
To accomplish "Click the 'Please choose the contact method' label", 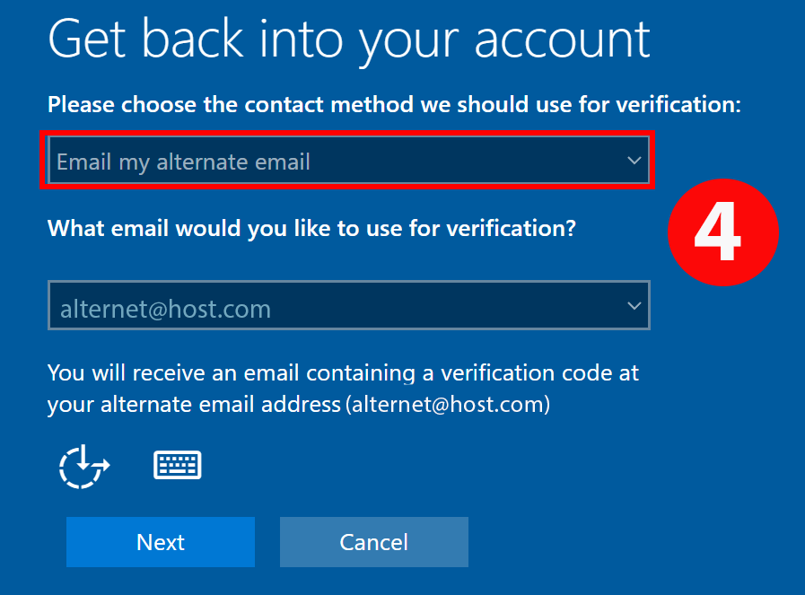I will coord(394,105).
